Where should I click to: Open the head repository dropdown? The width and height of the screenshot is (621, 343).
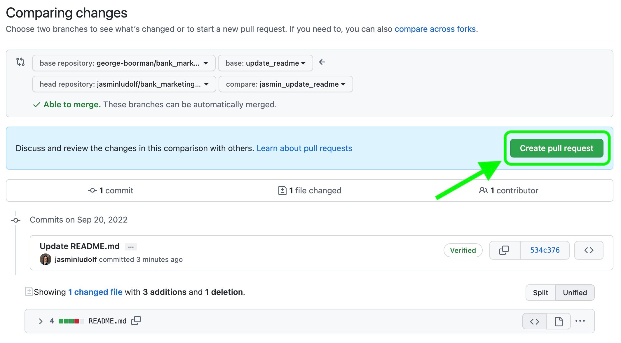(x=124, y=84)
